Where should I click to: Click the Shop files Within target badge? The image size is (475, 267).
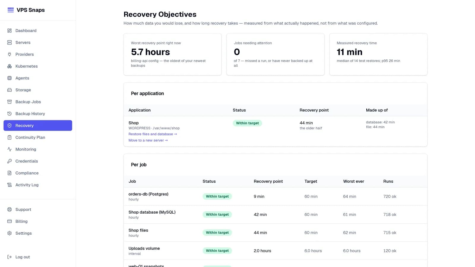point(217,233)
